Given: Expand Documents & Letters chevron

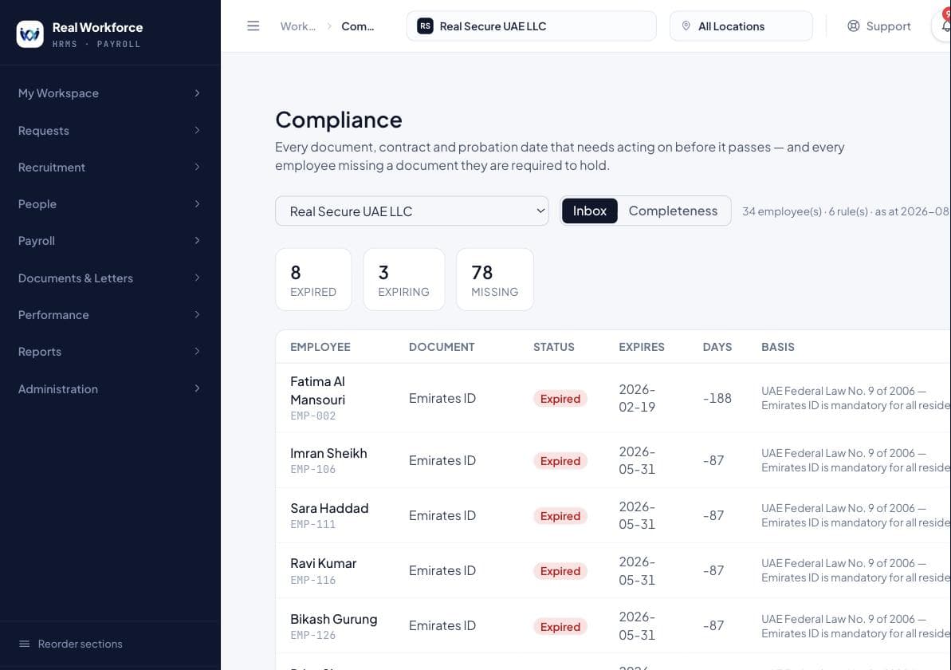Looking at the screenshot, I should (x=197, y=278).
